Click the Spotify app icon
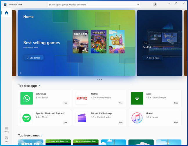This screenshot has height=146, width=188. coord(26,118)
